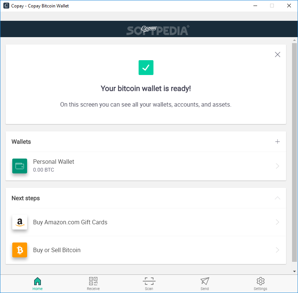298x293 pixels.
Task: Collapse the Next steps section
Action: [278, 198]
